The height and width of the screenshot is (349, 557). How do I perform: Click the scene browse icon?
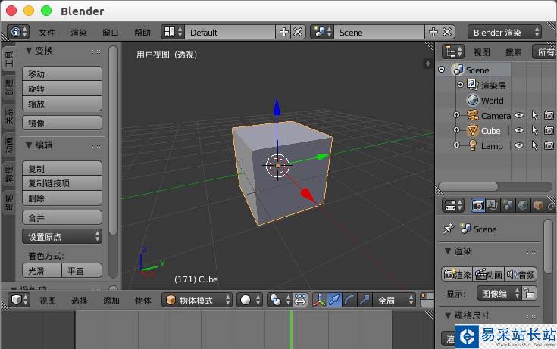tap(322, 32)
